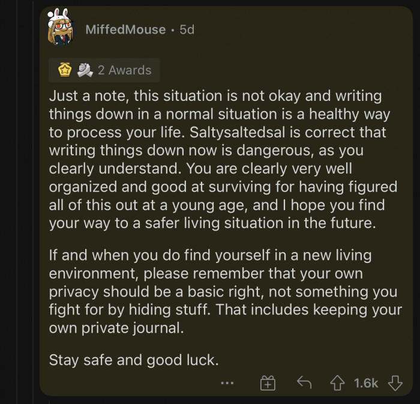Click the handshake award icon
The image size is (420, 404).
(x=85, y=70)
